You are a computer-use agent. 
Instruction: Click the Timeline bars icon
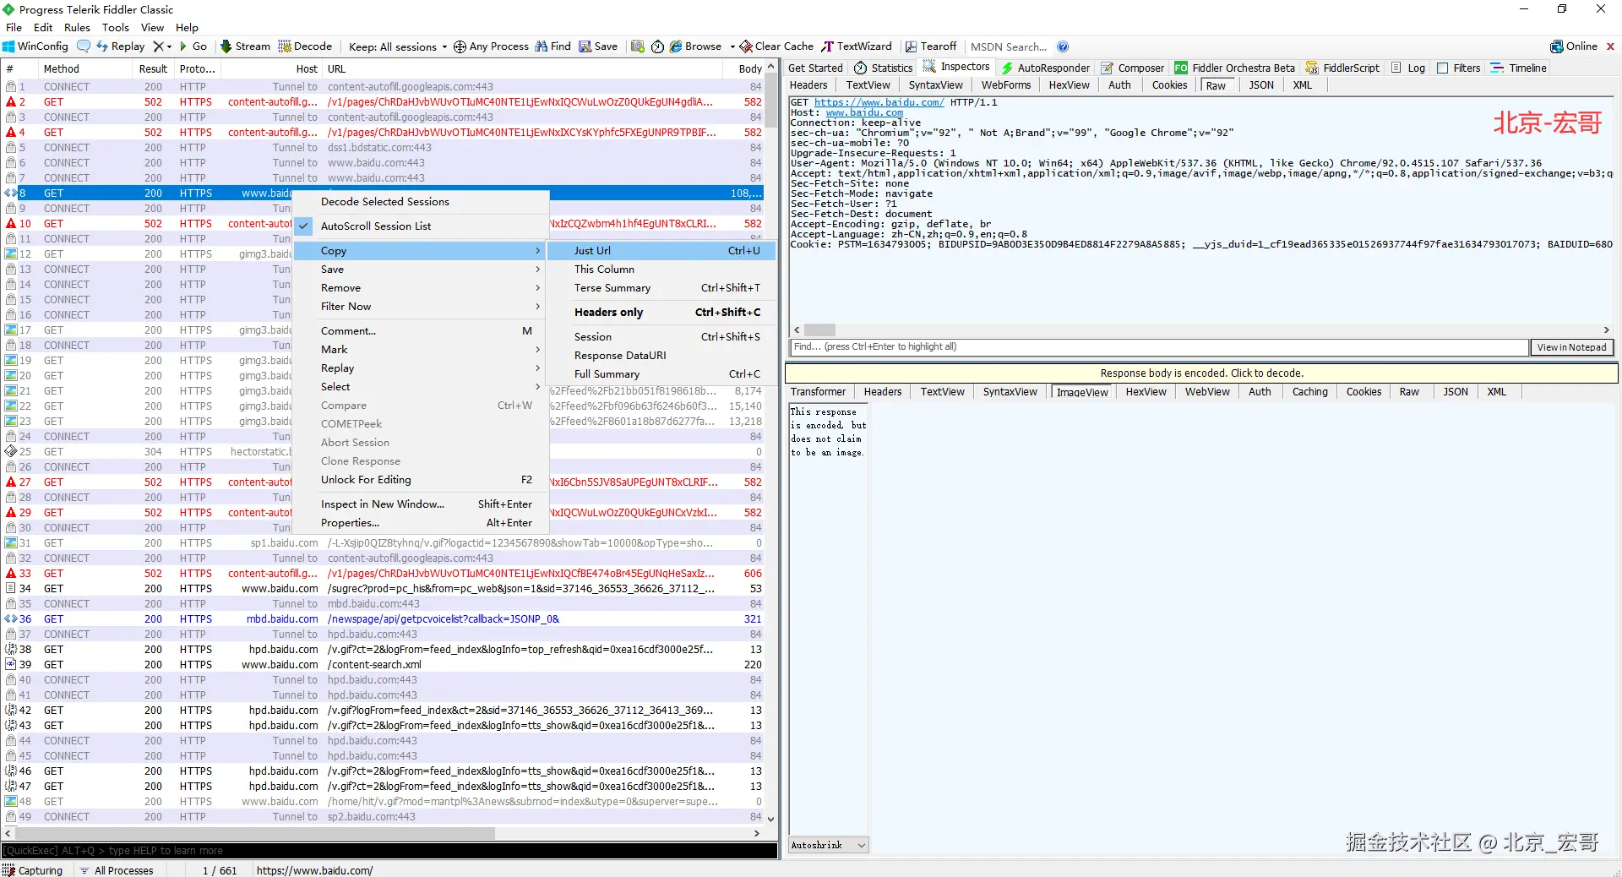coord(1497,68)
